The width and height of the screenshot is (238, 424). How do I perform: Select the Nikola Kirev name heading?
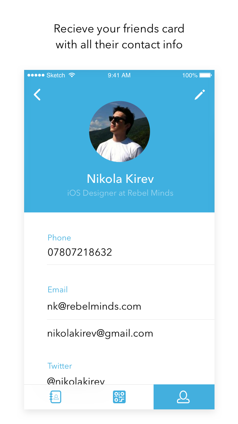(x=120, y=179)
